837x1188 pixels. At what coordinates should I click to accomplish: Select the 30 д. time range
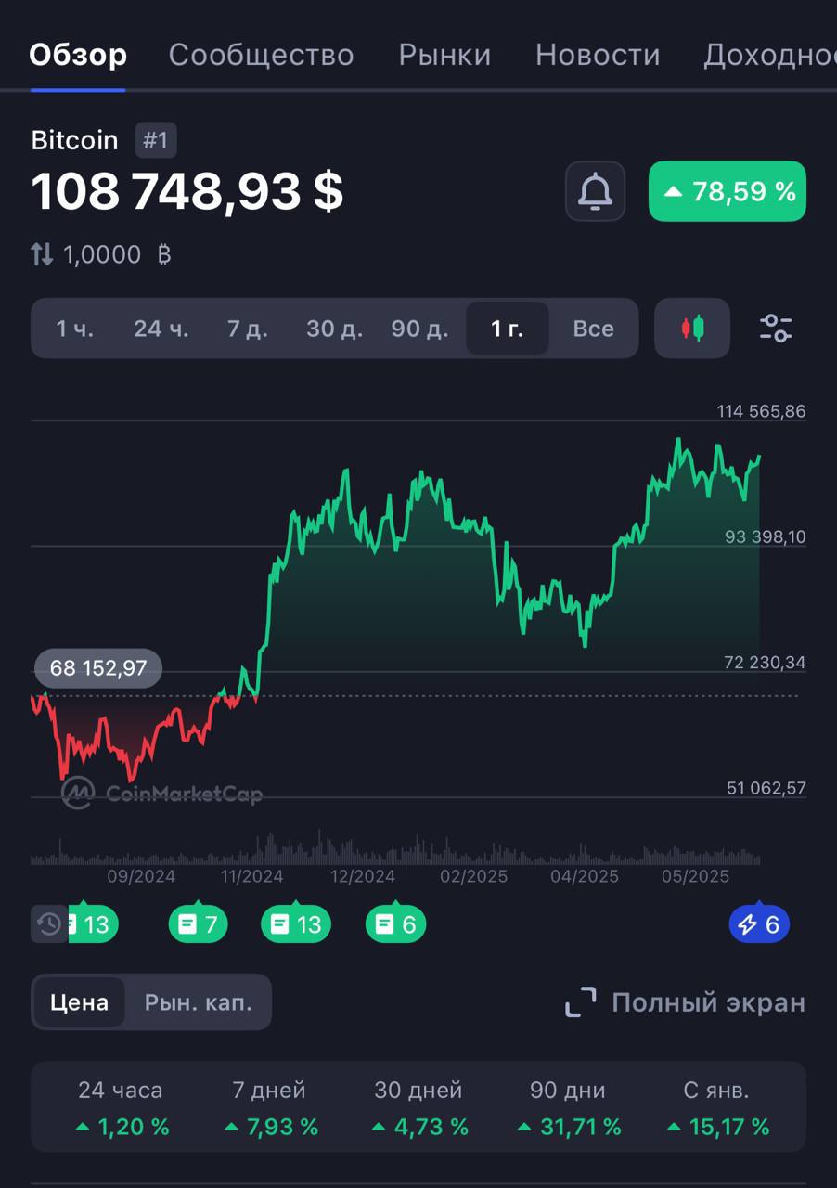coord(334,329)
